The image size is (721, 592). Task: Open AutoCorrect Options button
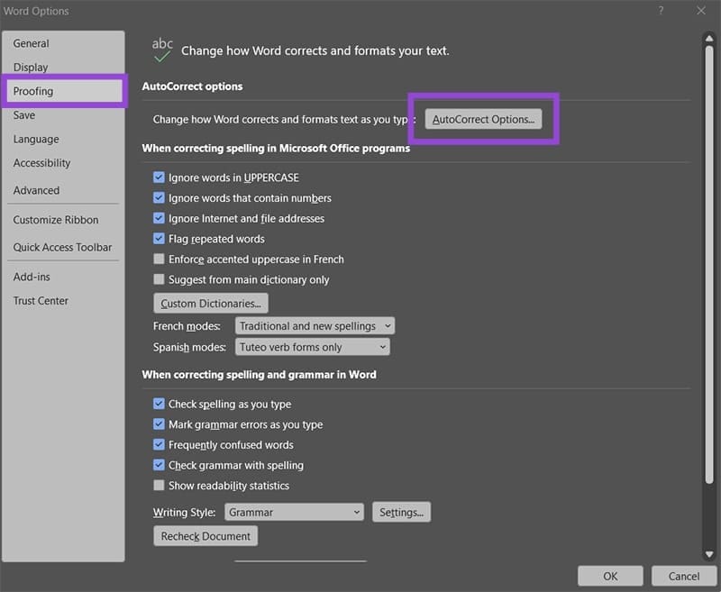[x=483, y=119]
